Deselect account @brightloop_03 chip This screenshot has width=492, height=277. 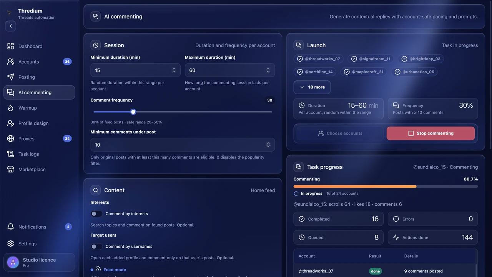tap(421, 59)
